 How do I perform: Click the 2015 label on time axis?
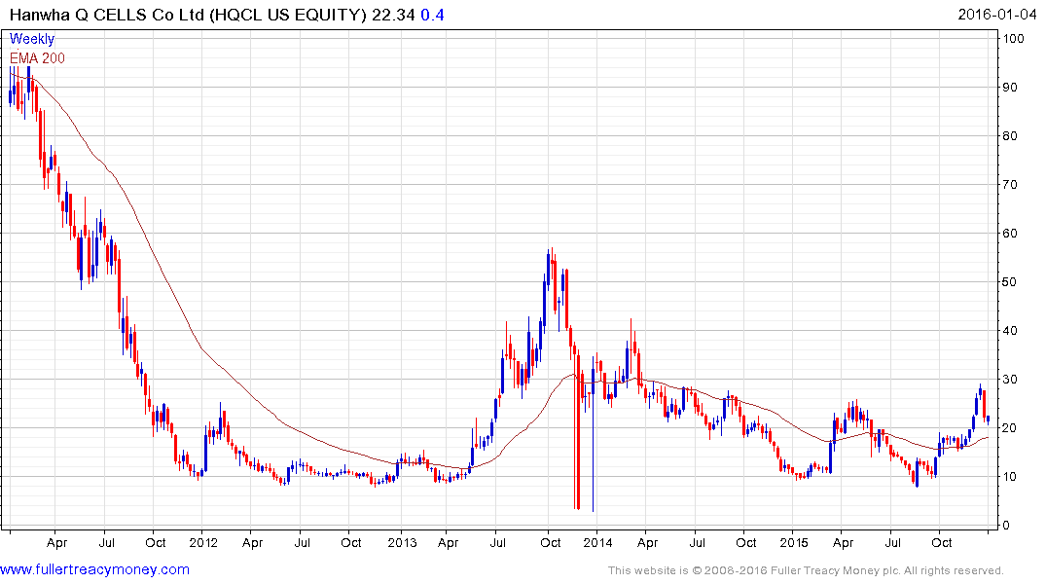click(794, 542)
